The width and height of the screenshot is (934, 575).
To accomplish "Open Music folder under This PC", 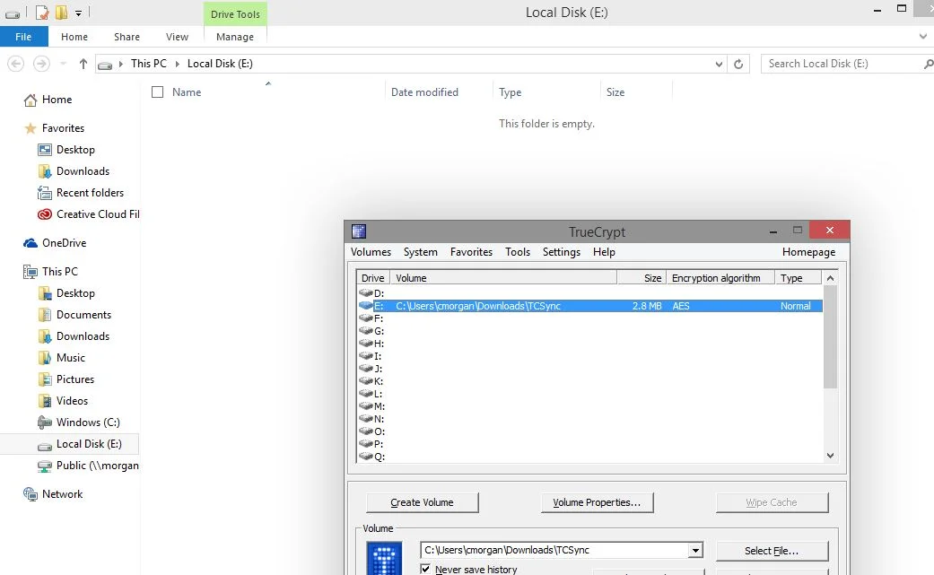I will pyautogui.click(x=71, y=358).
